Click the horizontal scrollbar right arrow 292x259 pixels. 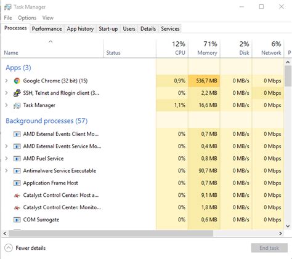(280, 233)
